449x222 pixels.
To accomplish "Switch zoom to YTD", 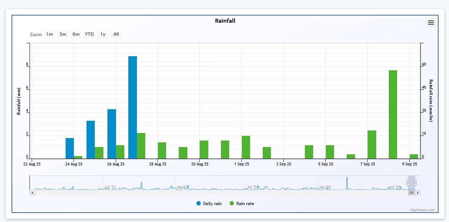I will [89, 34].
